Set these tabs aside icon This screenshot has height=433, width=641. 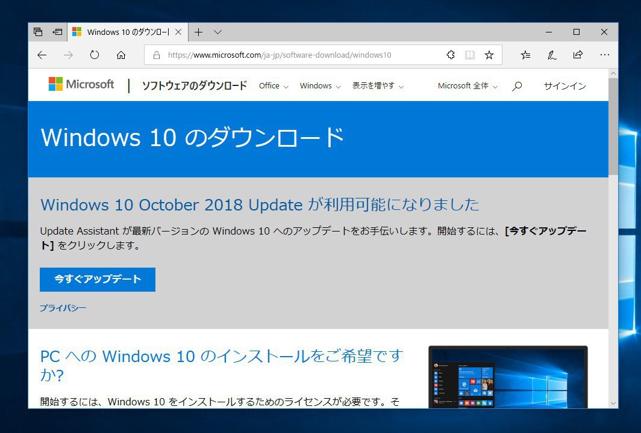pyautogui.click(x=58, y=32)
